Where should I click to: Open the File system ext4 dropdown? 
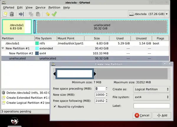click(151, 97)
